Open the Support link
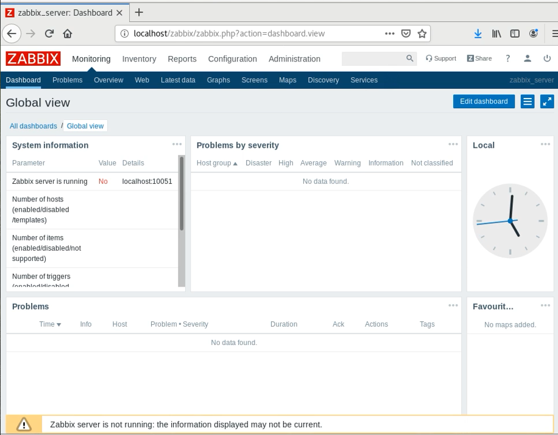558x435 pixels. tap(440, 58)
